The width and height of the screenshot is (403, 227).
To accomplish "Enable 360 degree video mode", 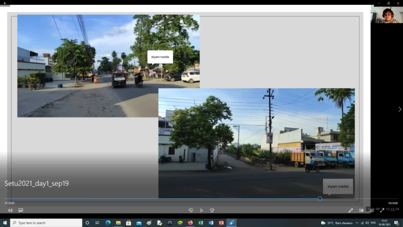I will [372, 210].
